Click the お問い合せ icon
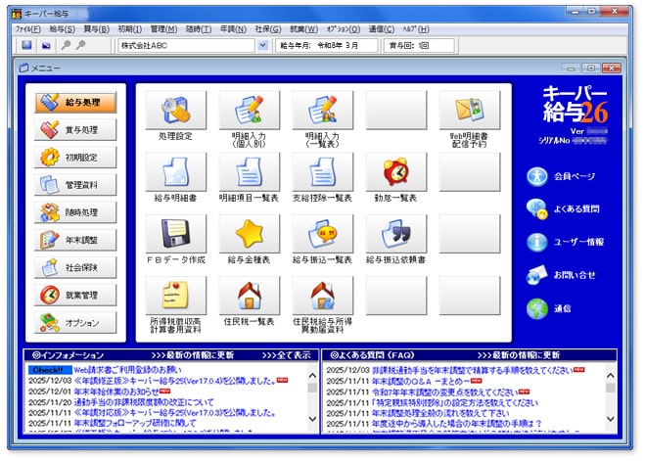 point(537,275)
